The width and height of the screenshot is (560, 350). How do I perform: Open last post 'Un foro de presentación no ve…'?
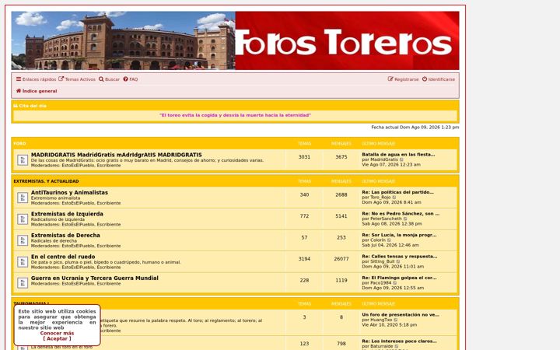(401, 315)
